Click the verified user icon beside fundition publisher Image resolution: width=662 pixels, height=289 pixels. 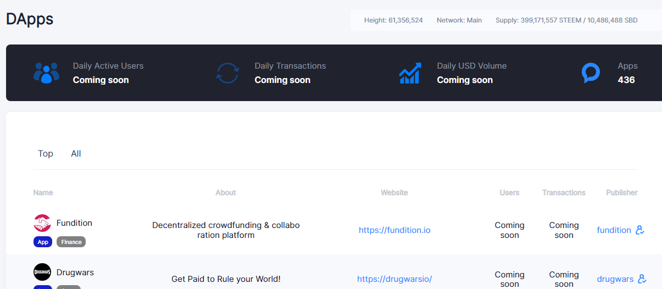(x=640, y=230)
